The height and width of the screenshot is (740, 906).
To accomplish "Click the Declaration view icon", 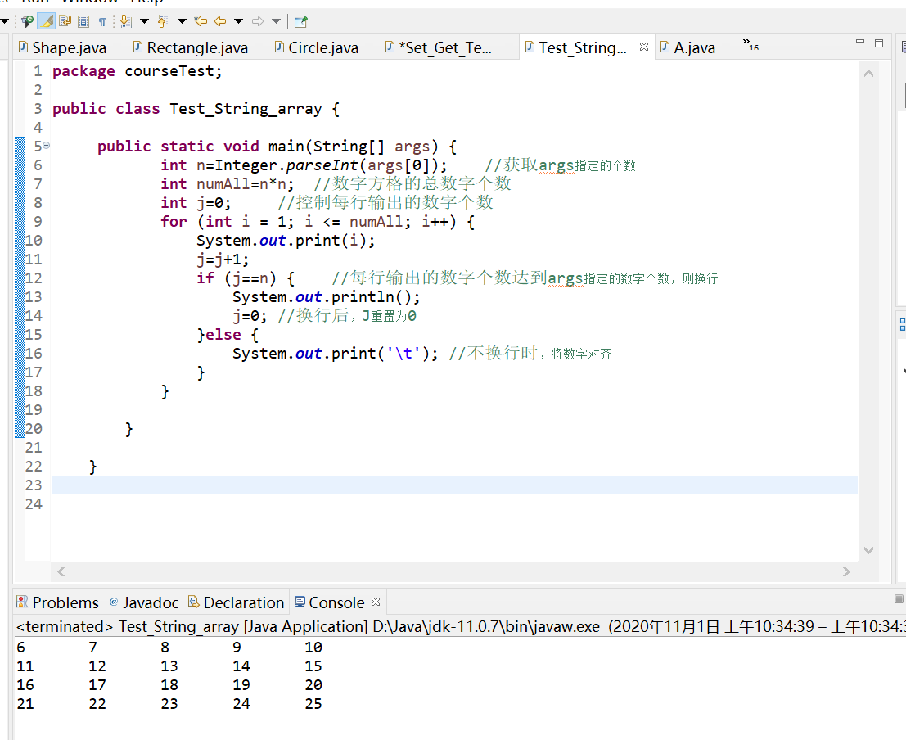I will point(194,602).
